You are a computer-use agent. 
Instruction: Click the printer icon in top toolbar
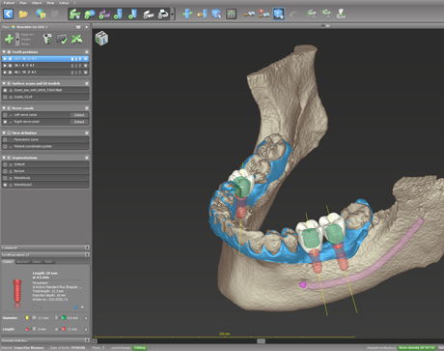point(163,15)
